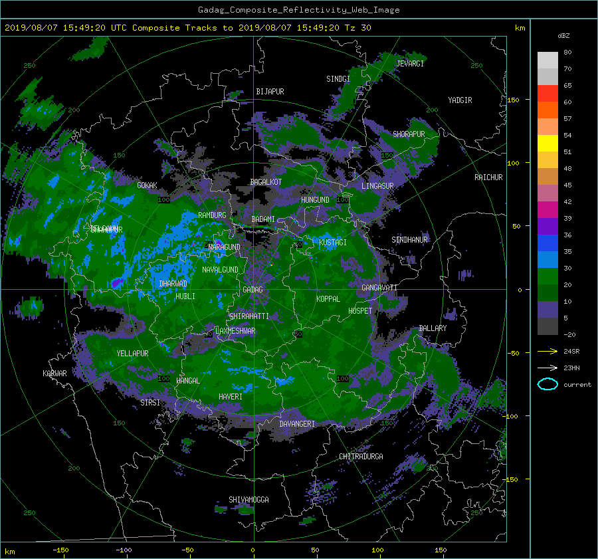Click the dBZ legend heading
Image resolution: width=598 pixels, height=559 pixels.
(x=563, y=35)
